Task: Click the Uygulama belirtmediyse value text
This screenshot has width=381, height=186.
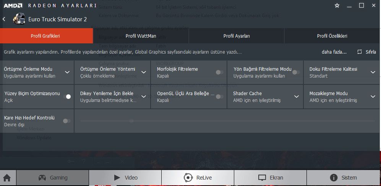Action: tap(109, 100)
